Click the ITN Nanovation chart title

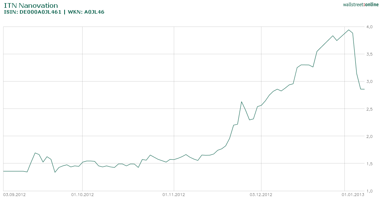(31, 5)
